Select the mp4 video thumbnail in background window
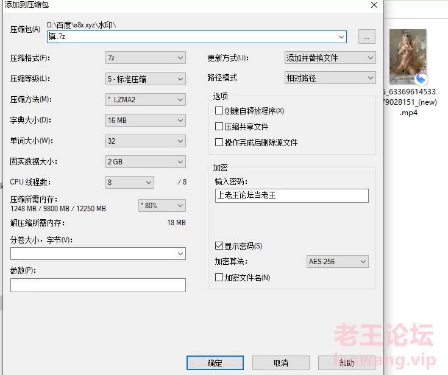 (408, 56)
